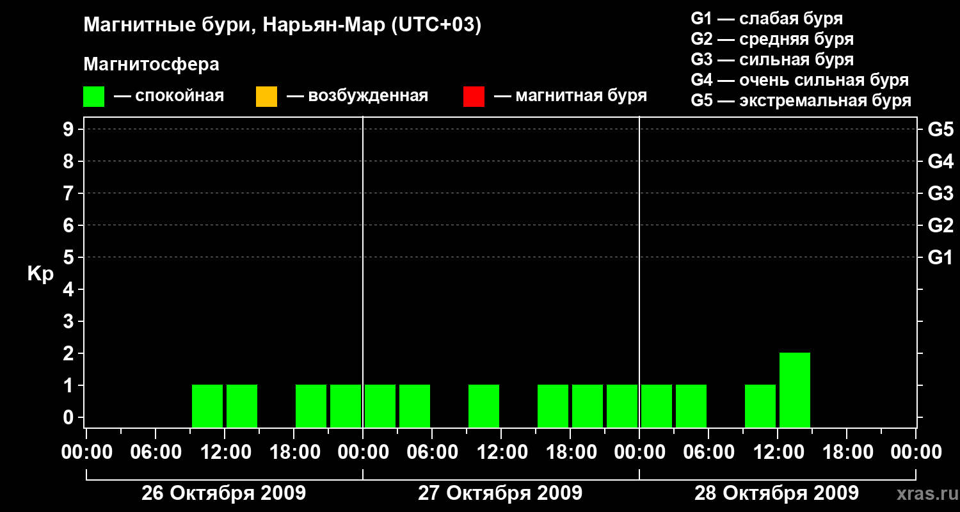Click the '— спокойная' legend label

169,97
